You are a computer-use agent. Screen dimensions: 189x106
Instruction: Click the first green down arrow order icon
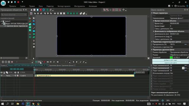pos(71,14)
